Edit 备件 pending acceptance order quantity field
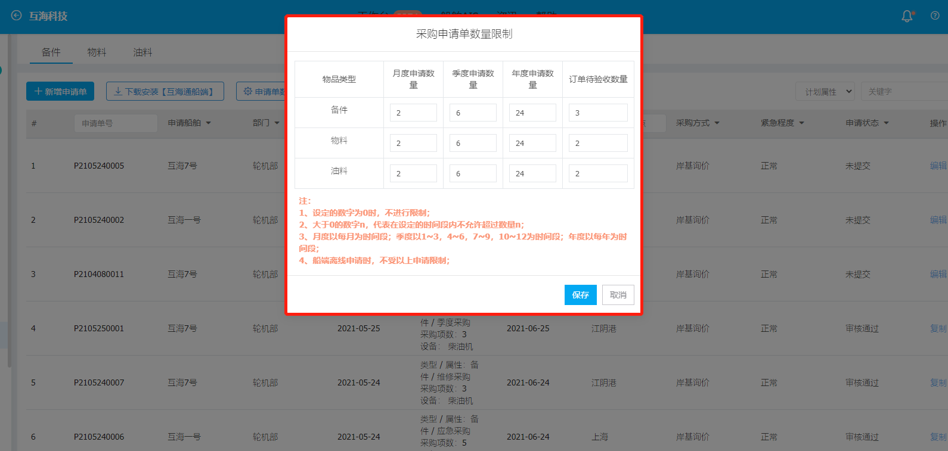The height and width of the screenshot is (451, 948). (x=598, y=113)
